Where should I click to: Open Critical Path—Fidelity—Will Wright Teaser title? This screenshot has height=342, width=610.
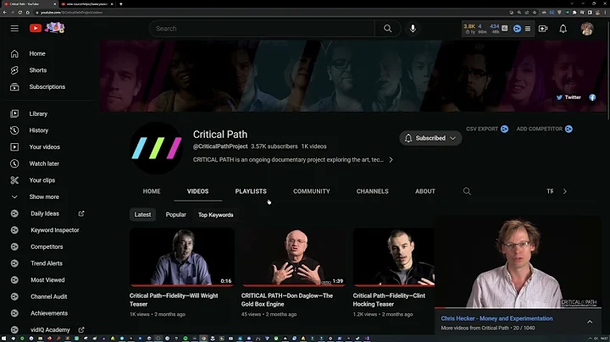pyautogui.click(x=174, y=300)
